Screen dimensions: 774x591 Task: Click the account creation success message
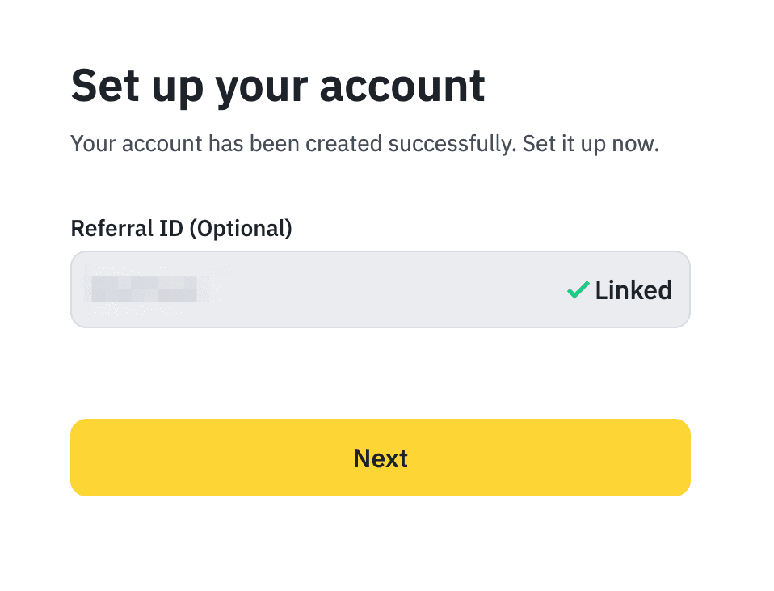[364, 143]
